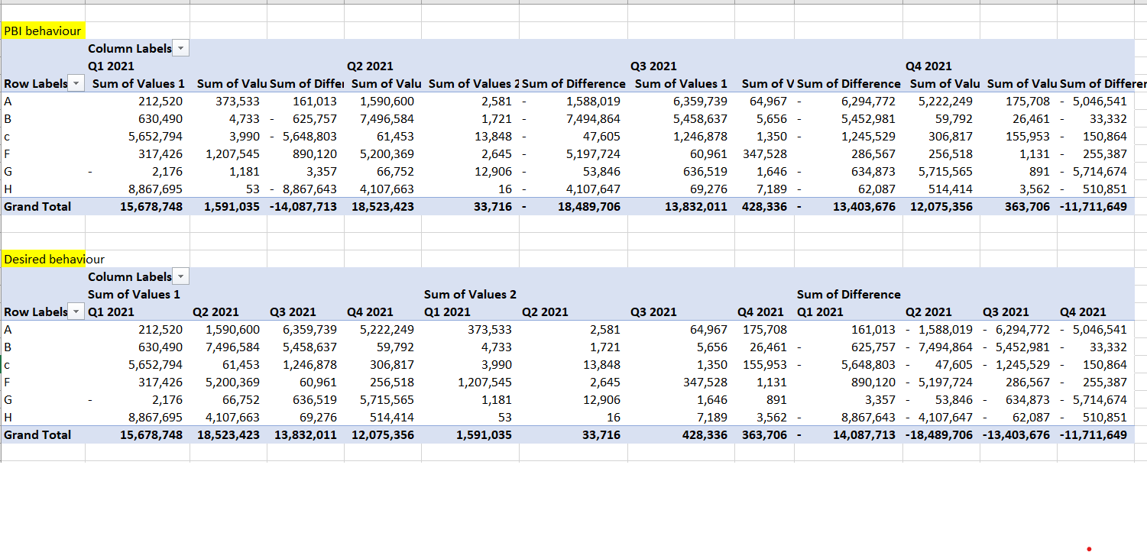Click total 428,336 in Desired behaviour pivot
Viewport: 1147px width, 552px height.
(704, 434)
